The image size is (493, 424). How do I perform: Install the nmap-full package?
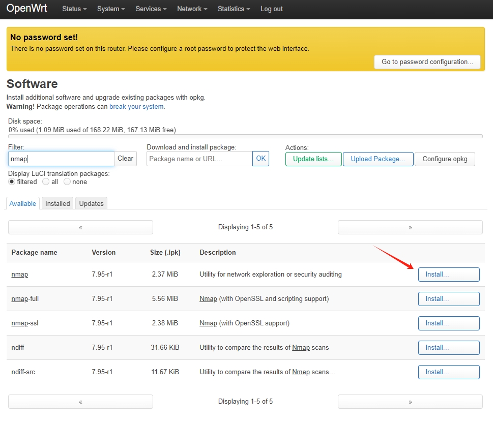449,299
